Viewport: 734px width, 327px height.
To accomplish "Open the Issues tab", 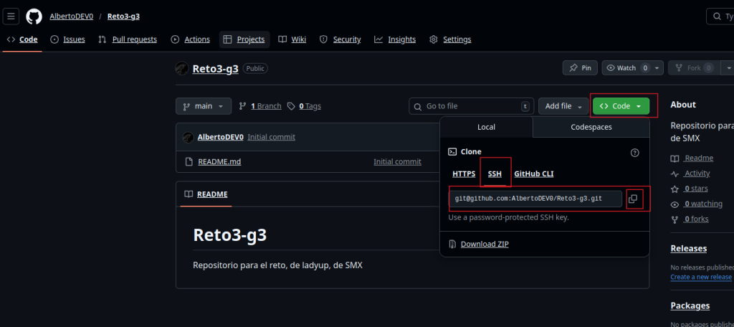I will [68, 39].
